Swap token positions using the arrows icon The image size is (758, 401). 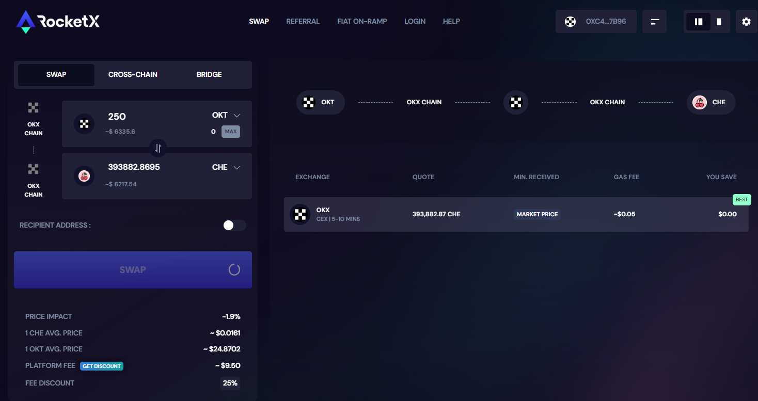click(157, 148)
